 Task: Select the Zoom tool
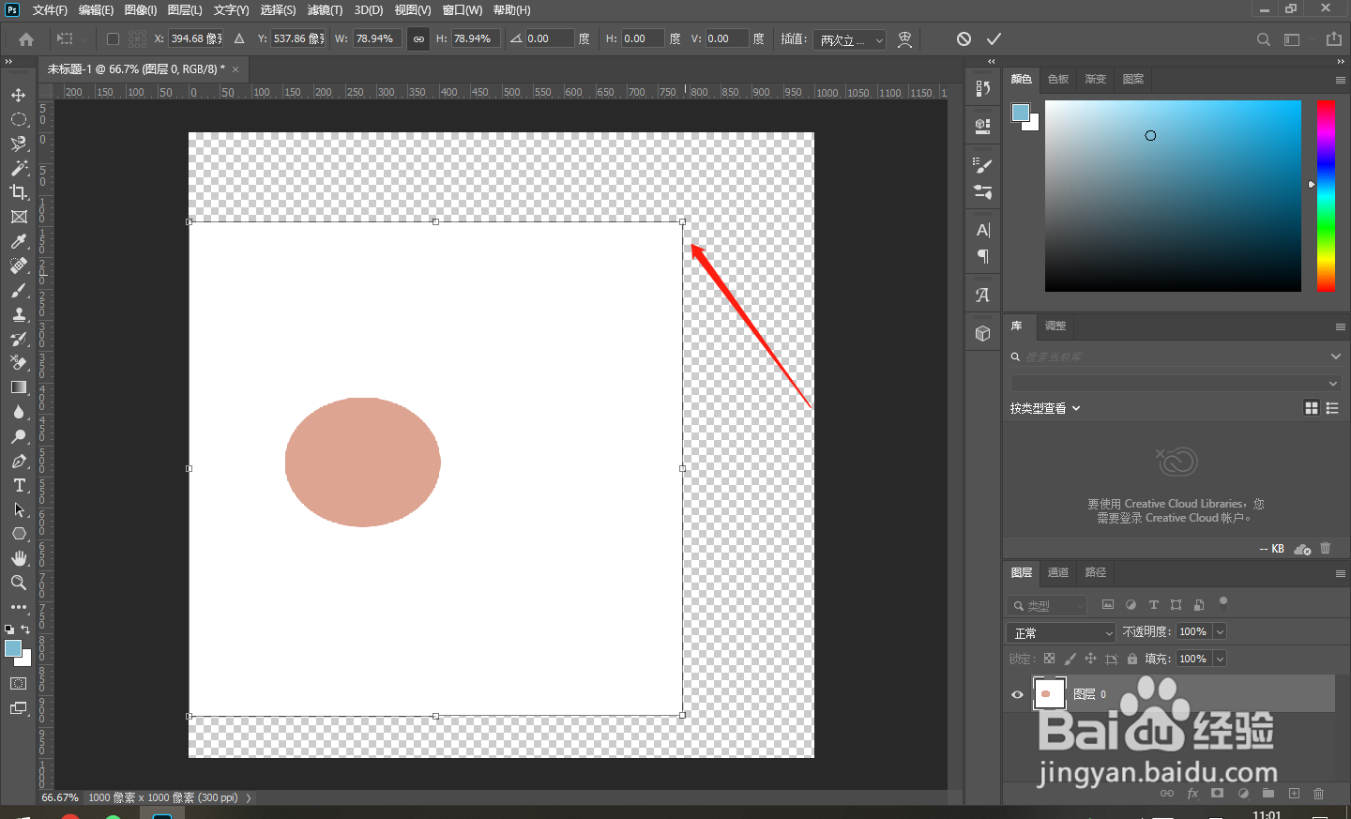pyautogui.click(x=19, y=583)
